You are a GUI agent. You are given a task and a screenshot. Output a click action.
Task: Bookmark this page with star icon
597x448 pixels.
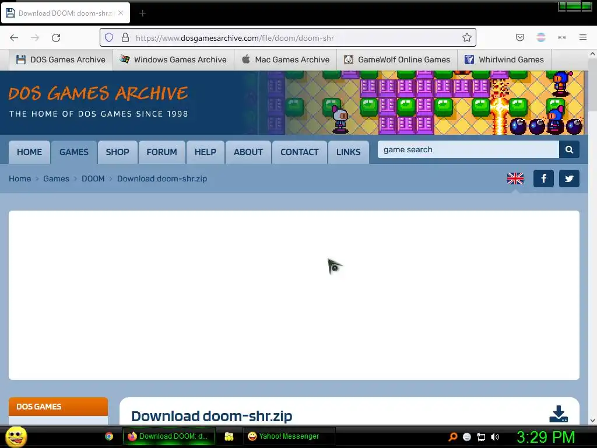pyautogui.click(x=467, y=37)
